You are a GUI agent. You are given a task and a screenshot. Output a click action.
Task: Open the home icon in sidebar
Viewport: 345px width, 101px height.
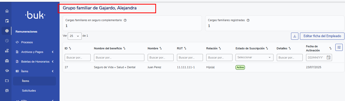(x=7, y=11)
